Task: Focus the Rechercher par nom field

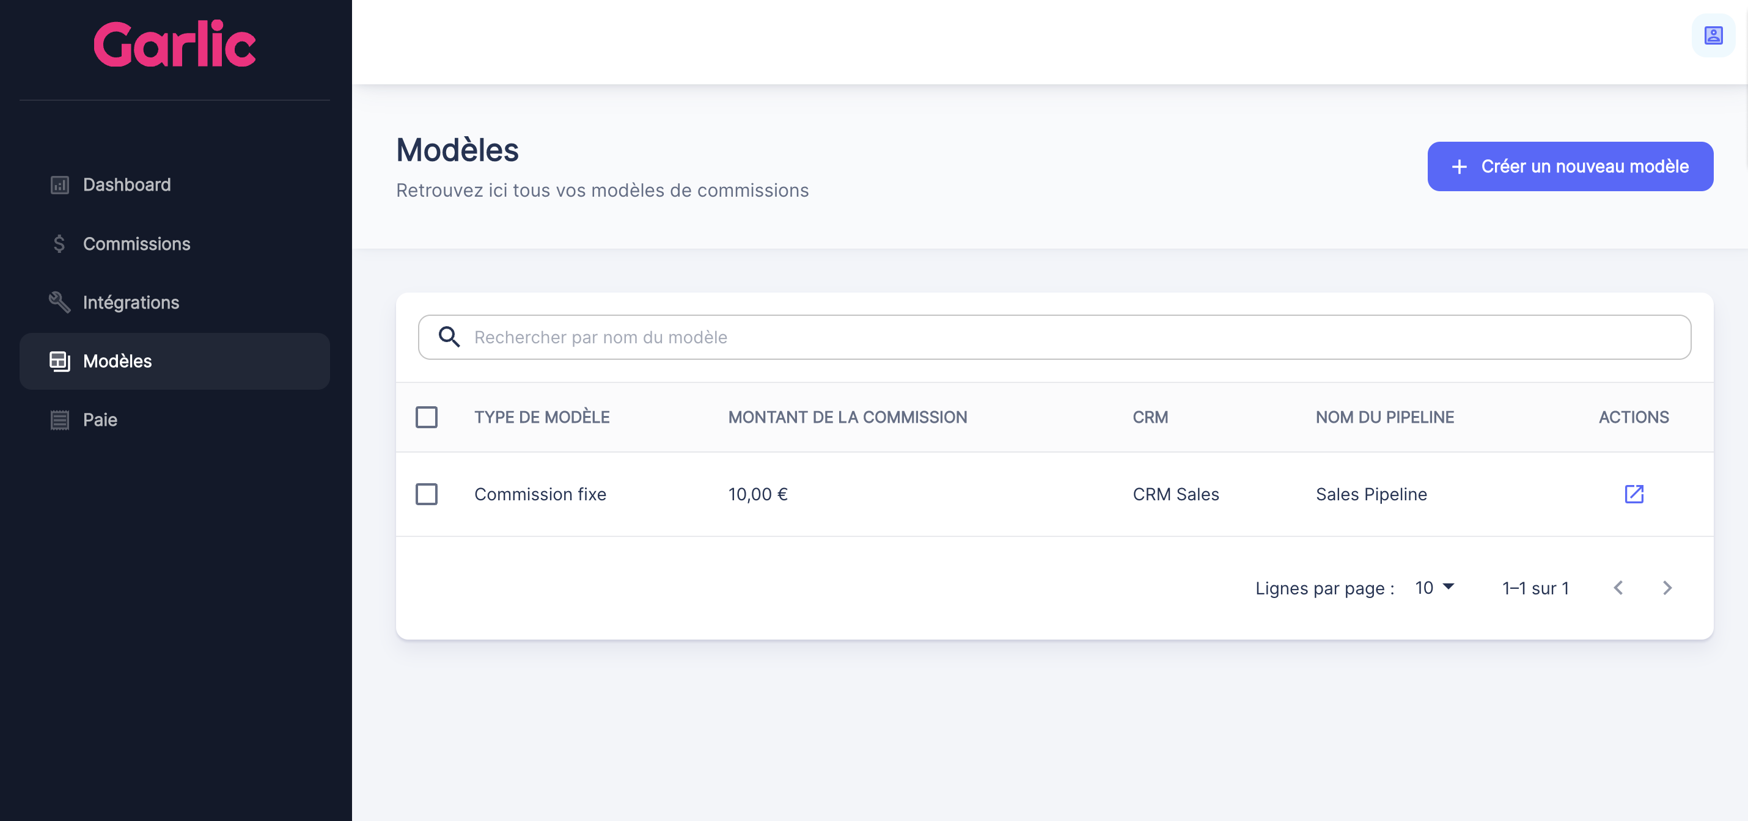Action: [x=1072, y=337]
